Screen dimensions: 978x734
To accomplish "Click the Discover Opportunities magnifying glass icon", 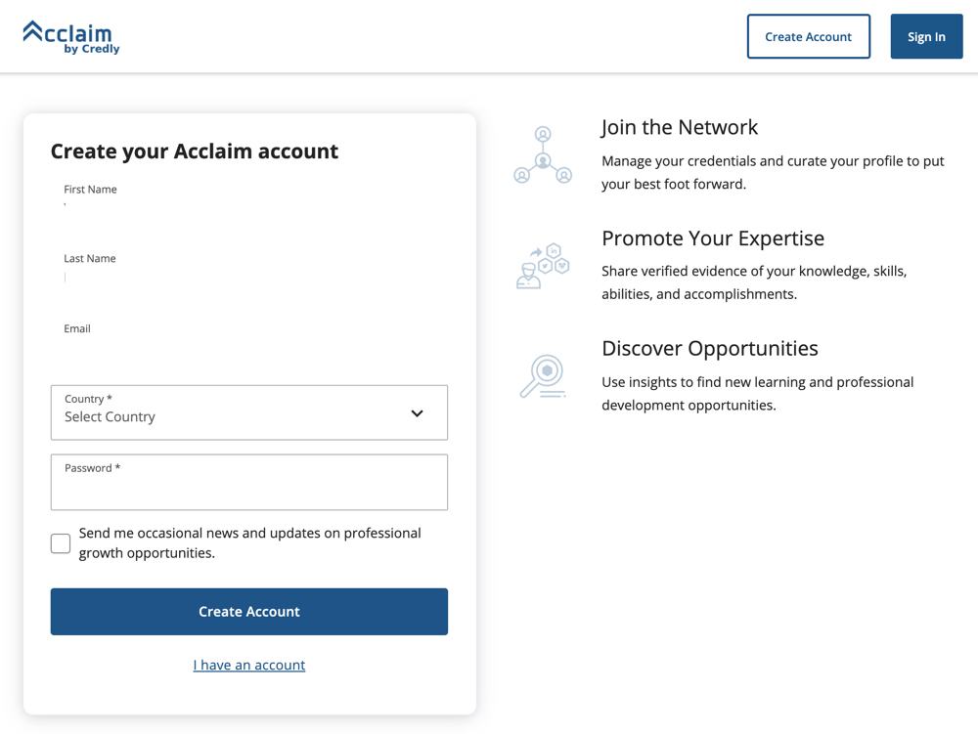I will (x=543, y=375).
